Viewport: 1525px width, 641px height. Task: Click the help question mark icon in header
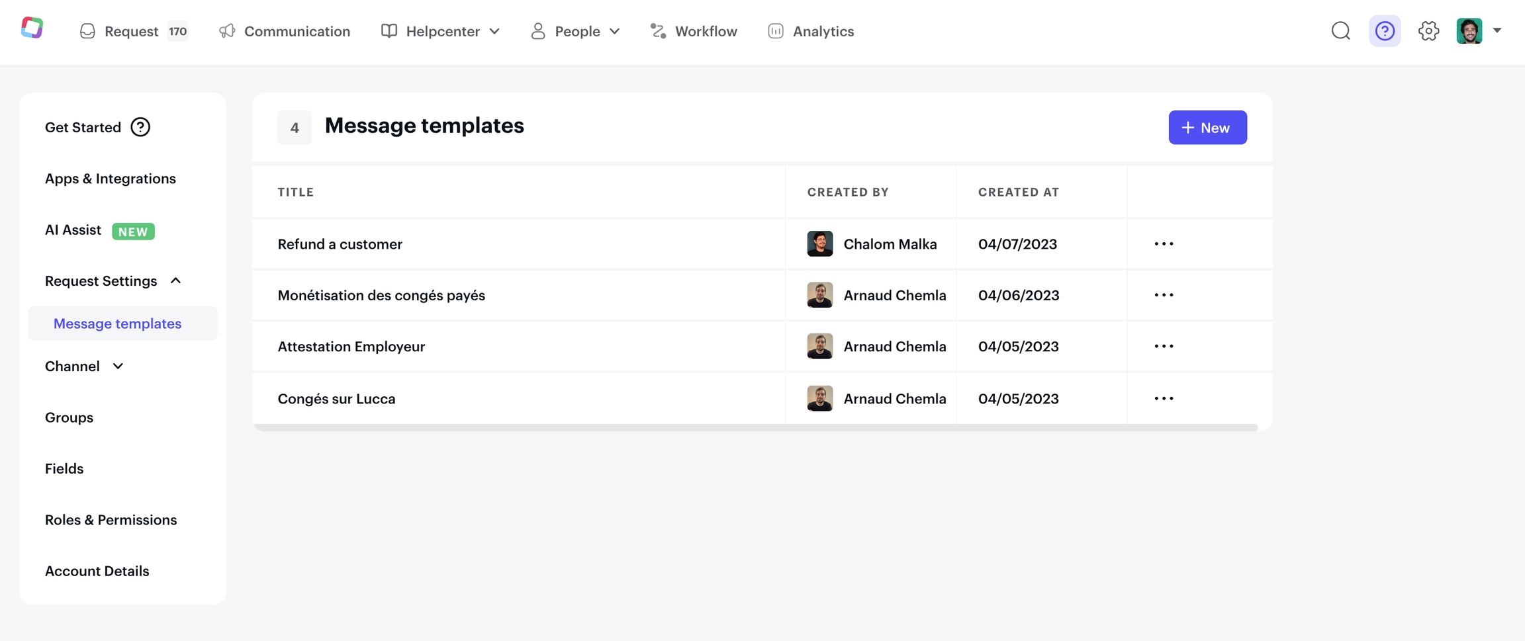(1384, 31)
